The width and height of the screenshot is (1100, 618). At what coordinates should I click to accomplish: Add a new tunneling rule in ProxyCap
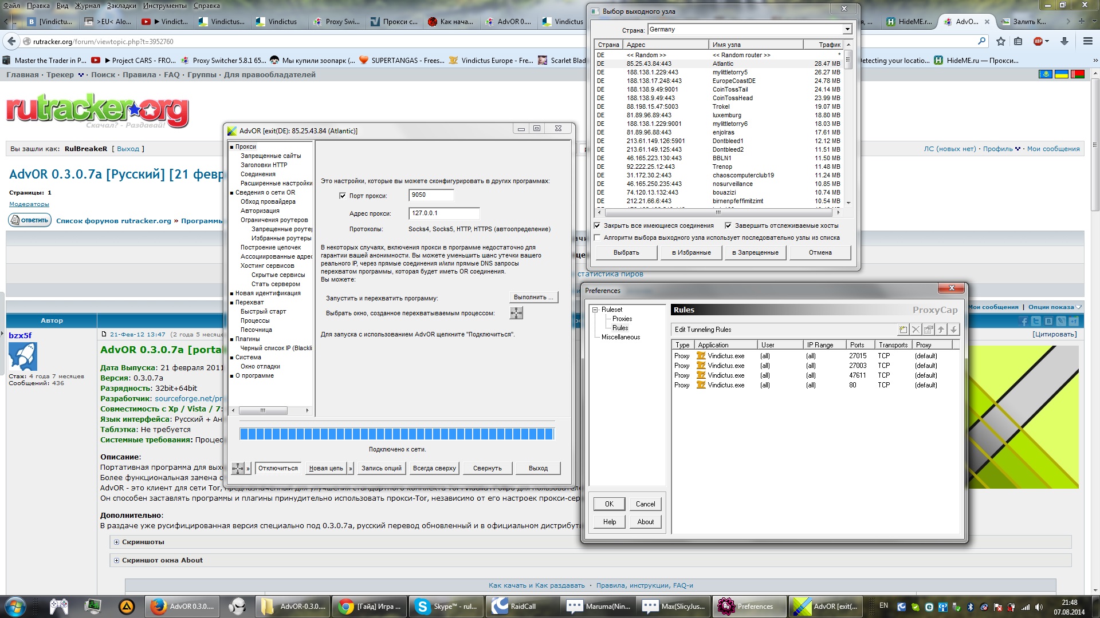903,330
